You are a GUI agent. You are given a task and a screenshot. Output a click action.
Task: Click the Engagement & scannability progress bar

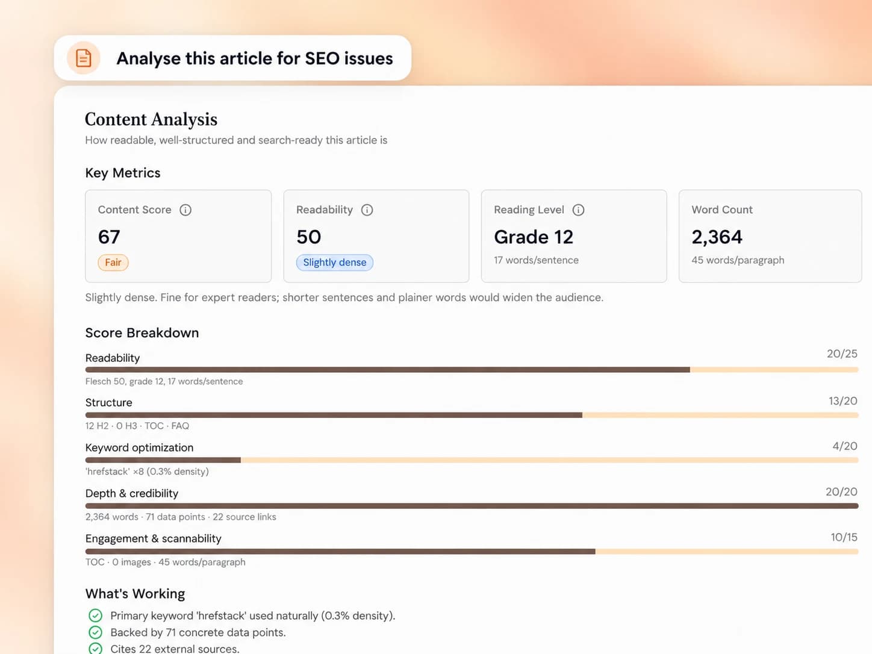pos(472,551)
